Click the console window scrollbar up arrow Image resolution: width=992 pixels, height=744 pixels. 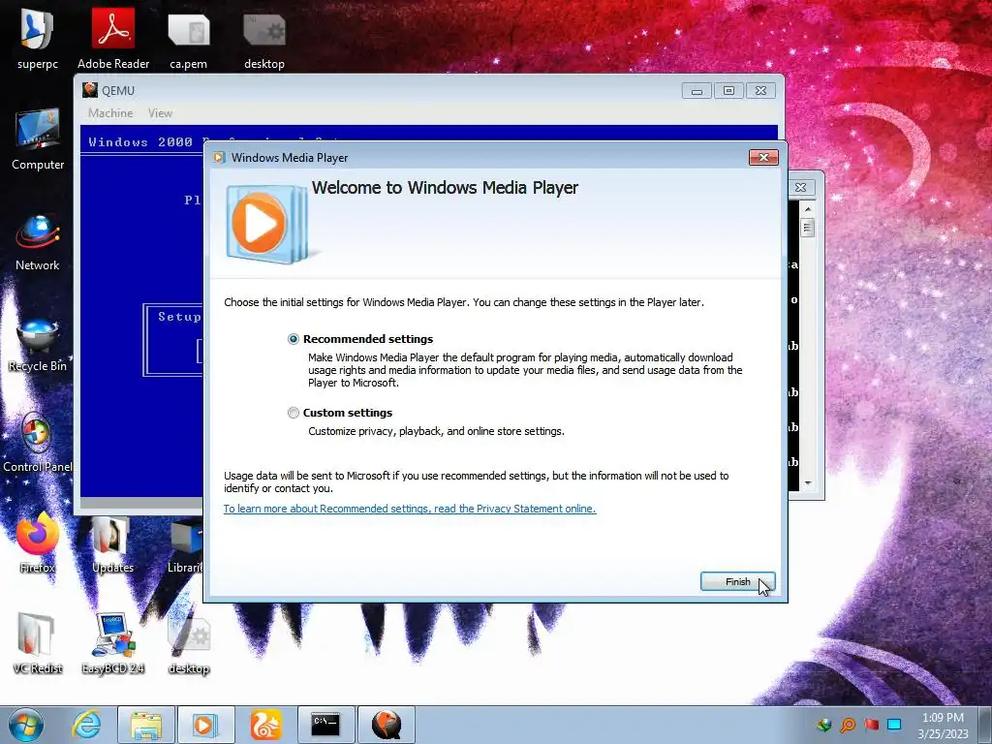click(807, 209)
